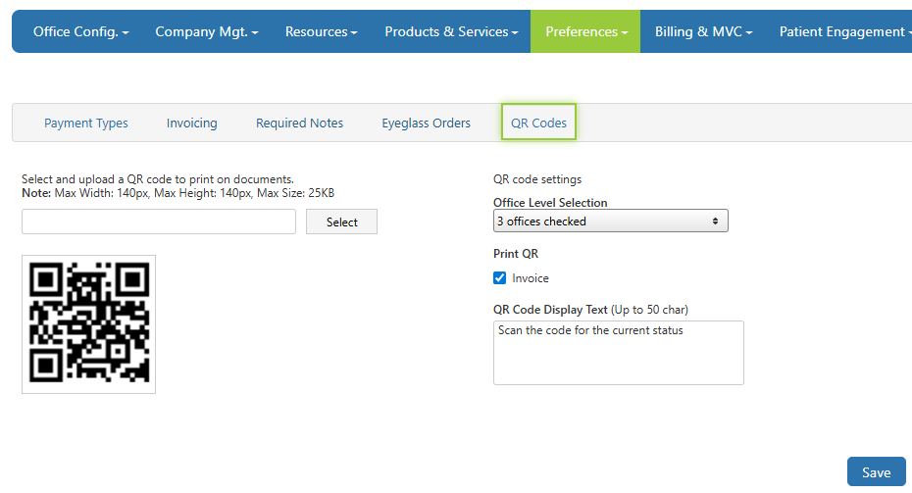Image resolution: width=912 pixels, height=493 pixels.
Task: Click the uploaded QR code image
Action: click(89, 324)
